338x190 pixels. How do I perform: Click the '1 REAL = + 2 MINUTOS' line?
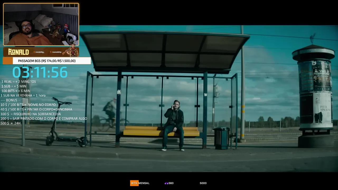click(x=18, y=82)
